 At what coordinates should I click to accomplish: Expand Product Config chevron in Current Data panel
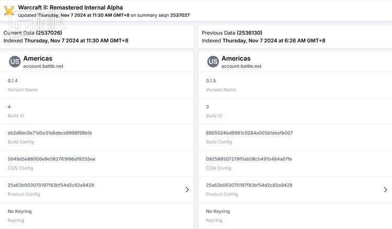(x=187, y=190)
